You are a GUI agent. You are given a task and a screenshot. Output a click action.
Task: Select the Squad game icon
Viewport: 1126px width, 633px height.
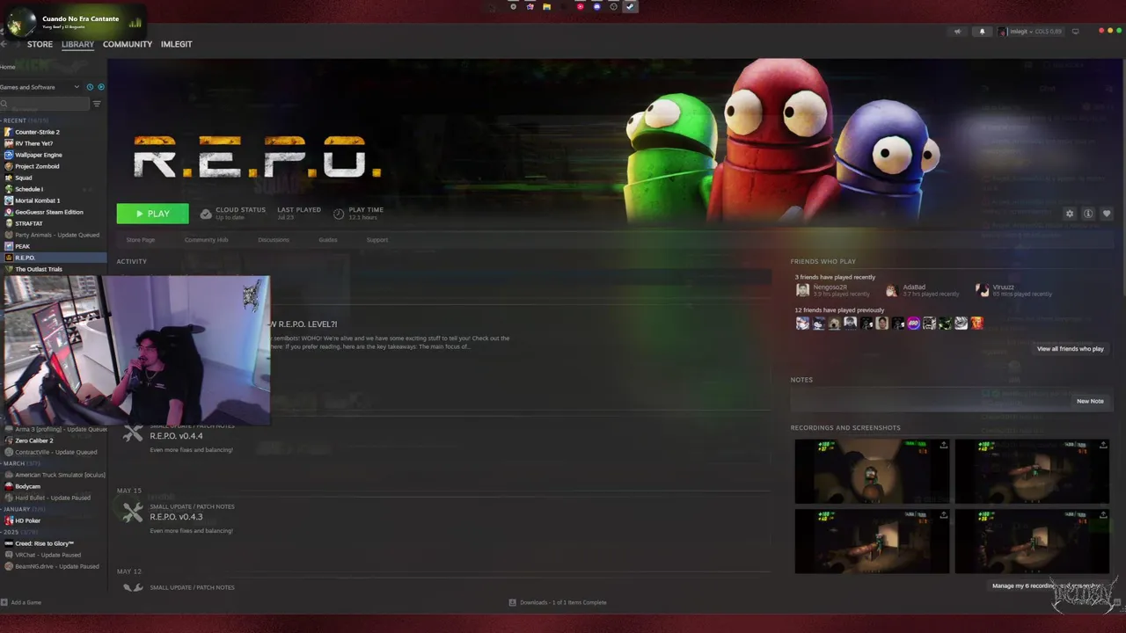(9, 178)
